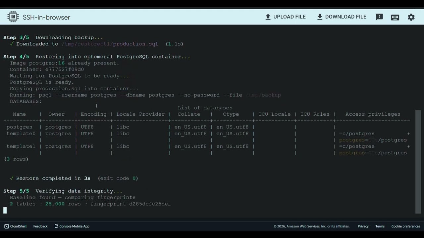Click 'Baseline found — comparing fingerprints' line
Screen dimensions: 424x238
click(73, 198)
